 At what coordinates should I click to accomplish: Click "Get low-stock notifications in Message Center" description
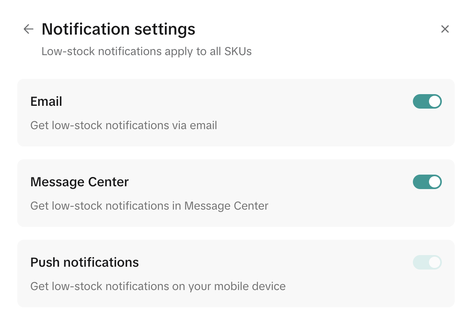click(149, 206)
